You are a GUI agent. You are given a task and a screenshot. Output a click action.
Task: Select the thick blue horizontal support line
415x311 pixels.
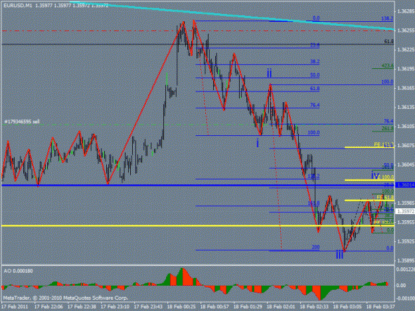click(198, 185)
